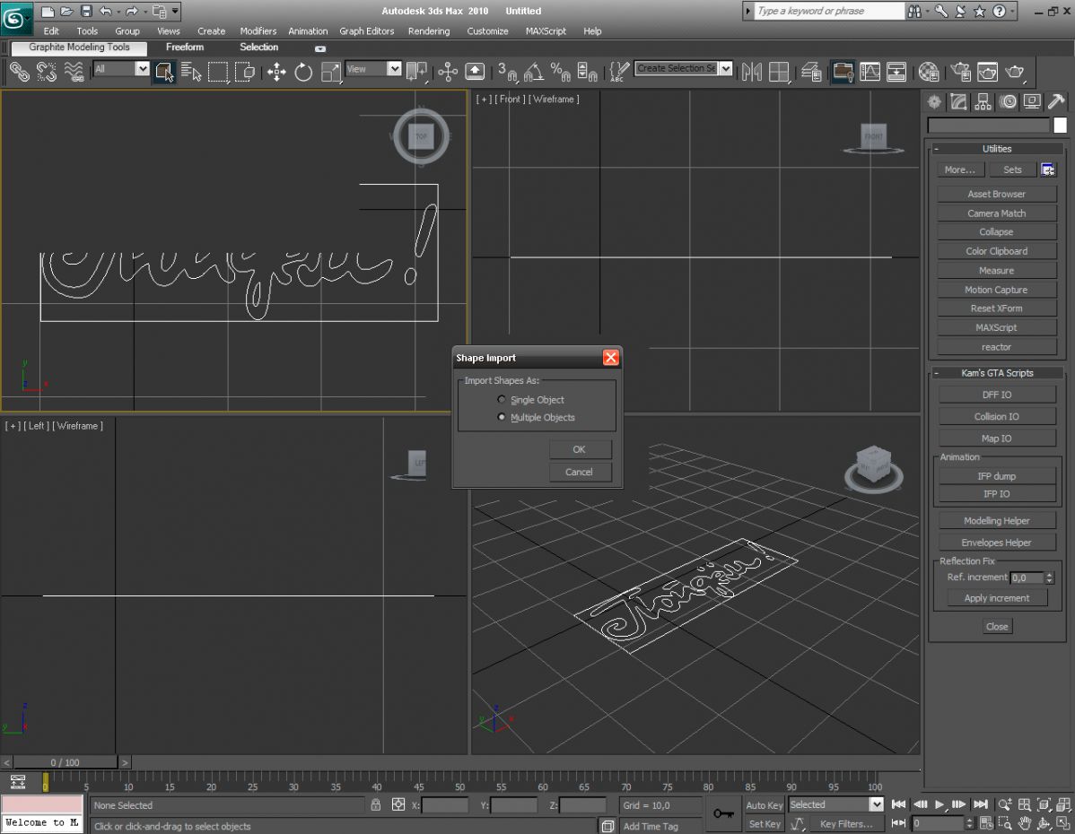Toggle Set Key mode
This screenshot has height=834, width=1075.
pyautogui.click(x=764, y=824)
